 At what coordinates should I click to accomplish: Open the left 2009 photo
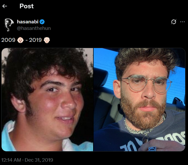pos(47,100)
